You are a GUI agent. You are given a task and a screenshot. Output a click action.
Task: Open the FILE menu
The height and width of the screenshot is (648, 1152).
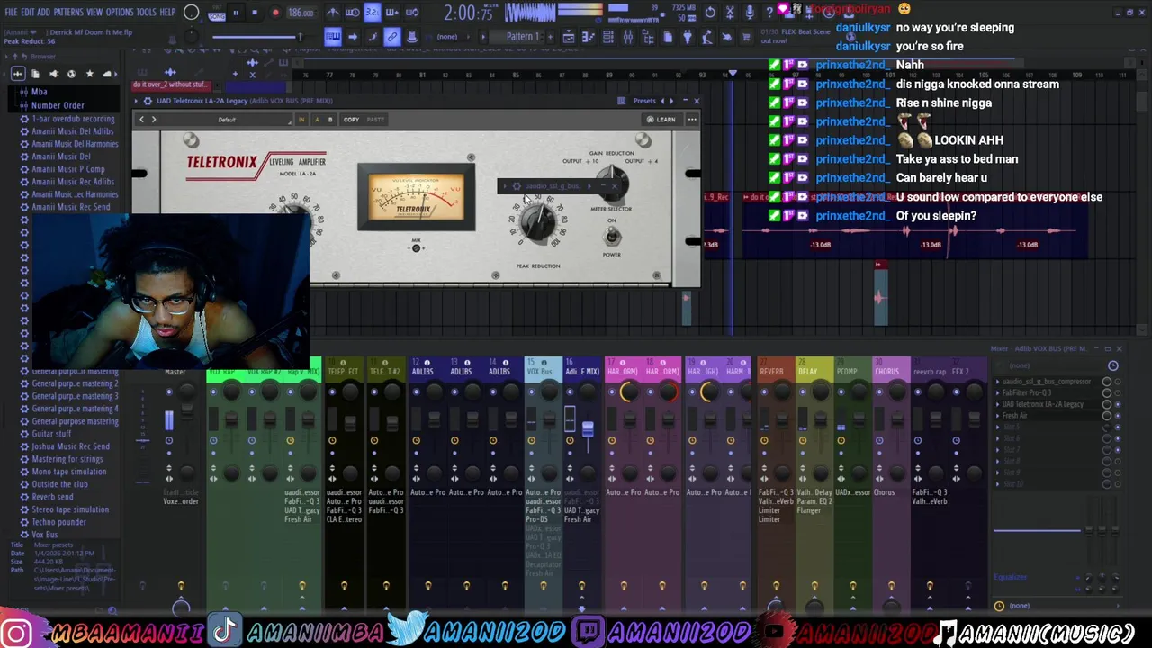coord(11,12)
